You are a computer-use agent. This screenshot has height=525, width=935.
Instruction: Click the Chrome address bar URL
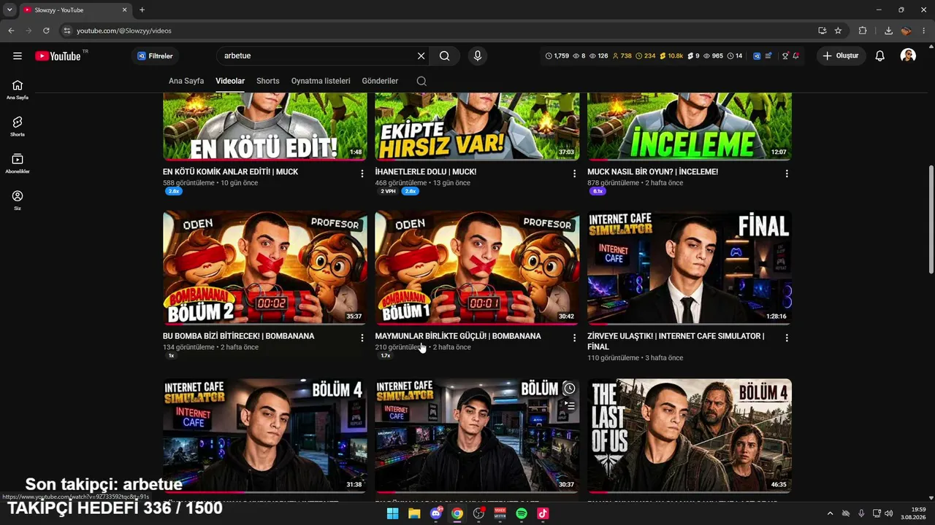(x=124, y=31)
